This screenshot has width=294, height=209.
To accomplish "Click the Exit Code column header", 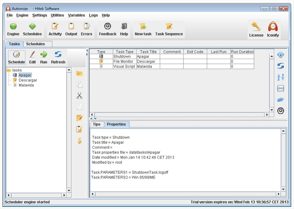I will point(195,52).
